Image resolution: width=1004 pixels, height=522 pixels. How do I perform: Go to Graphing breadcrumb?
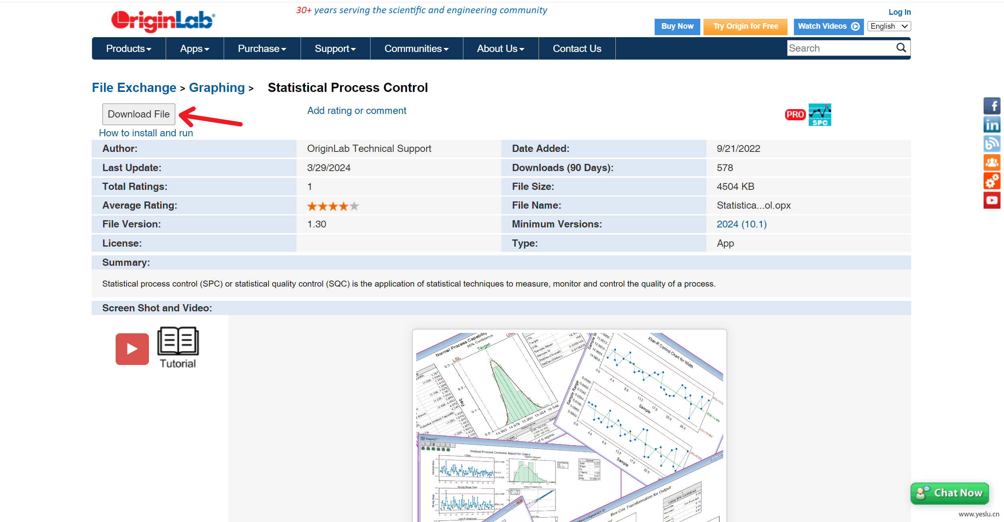pos(217,88)
